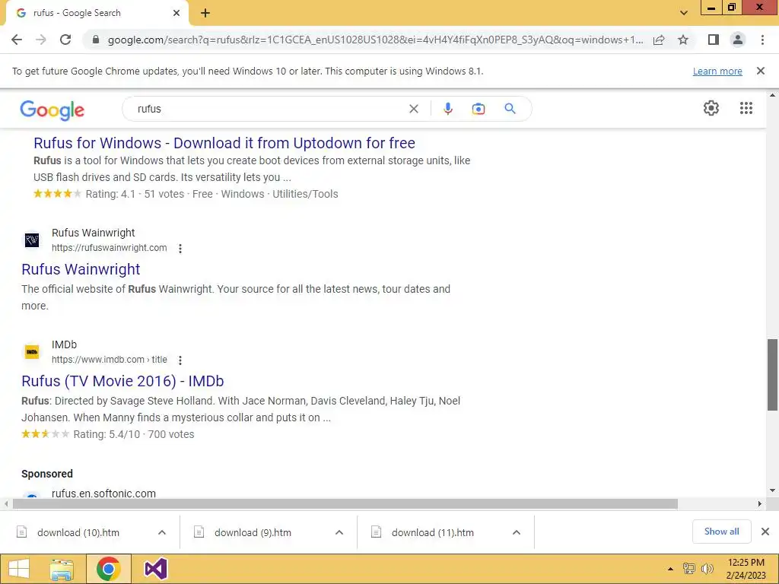
Task: Click the share page icon
Action: pyautogui.click(x=659, y=40)
